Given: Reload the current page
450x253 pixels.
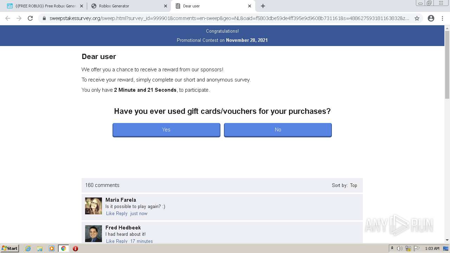Looking at the screenshot, I should click(30, 18).
